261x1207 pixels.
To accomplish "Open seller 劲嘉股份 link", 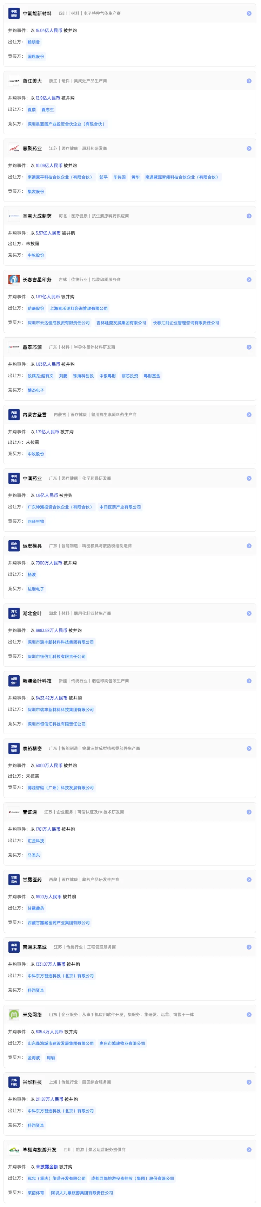I will tap(35, 308).
